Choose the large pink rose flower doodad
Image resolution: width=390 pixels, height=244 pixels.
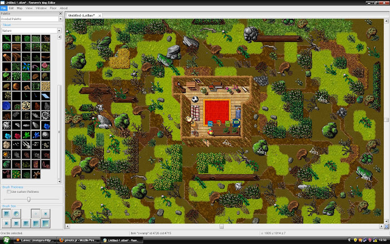click(45, 66)
